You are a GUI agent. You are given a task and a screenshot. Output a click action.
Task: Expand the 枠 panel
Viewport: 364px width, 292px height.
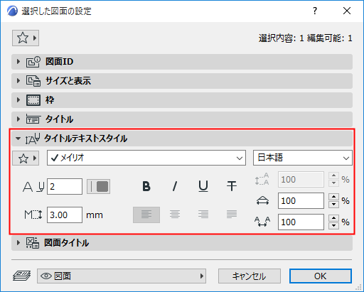(x=182, y=100)
